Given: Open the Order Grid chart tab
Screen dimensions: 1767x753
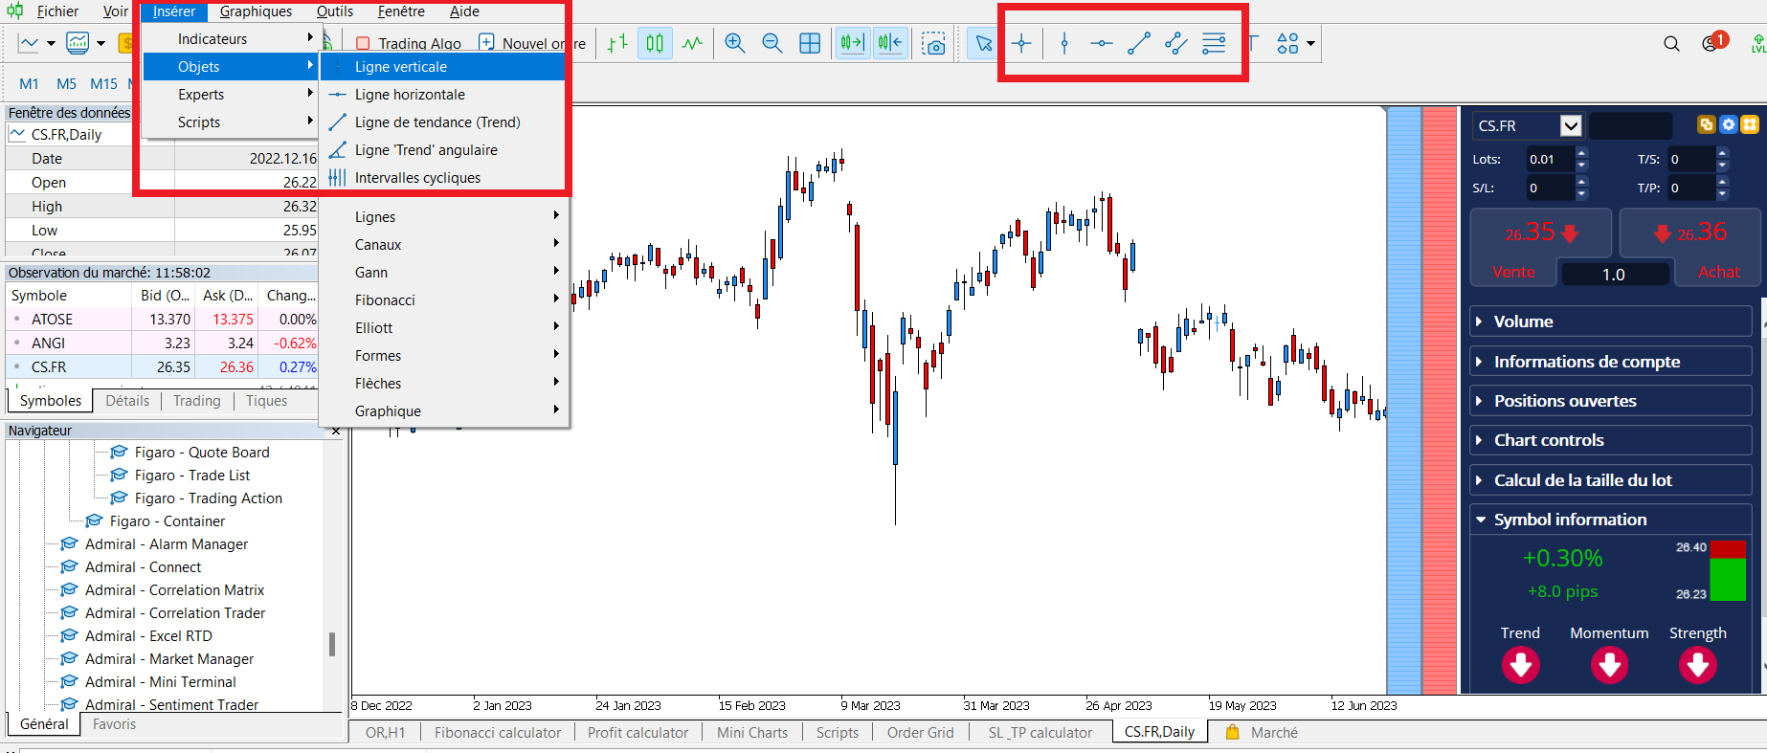Looking at the screenshot, I should [920, 733].
